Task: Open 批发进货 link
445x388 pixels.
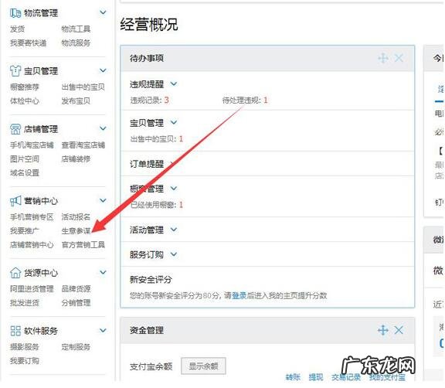Action: click(25, 303)
